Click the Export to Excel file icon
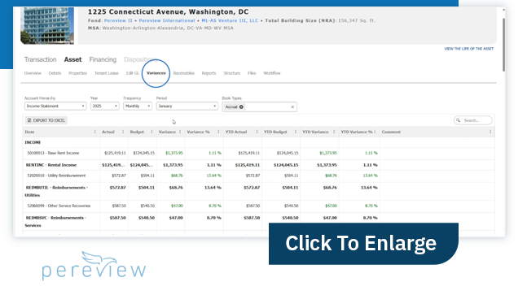The height and width of the screenshot is (295, 527). coord(29,120)
